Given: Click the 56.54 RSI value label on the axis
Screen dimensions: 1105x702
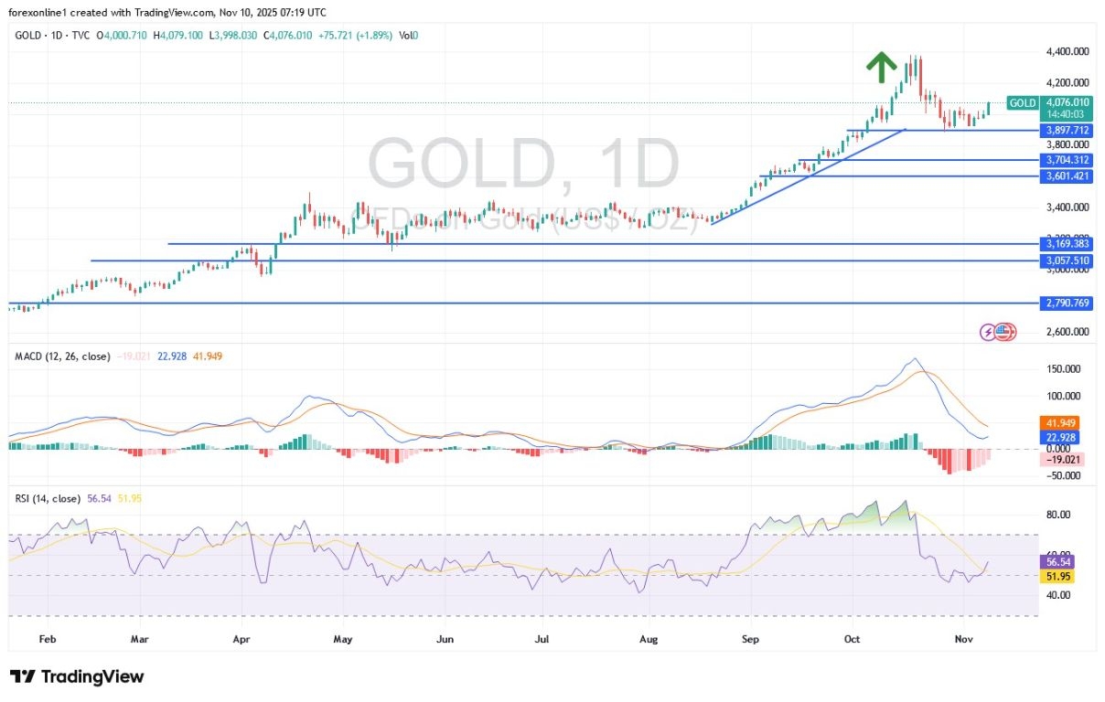Looking at the screenshot, I should 1057,563.
